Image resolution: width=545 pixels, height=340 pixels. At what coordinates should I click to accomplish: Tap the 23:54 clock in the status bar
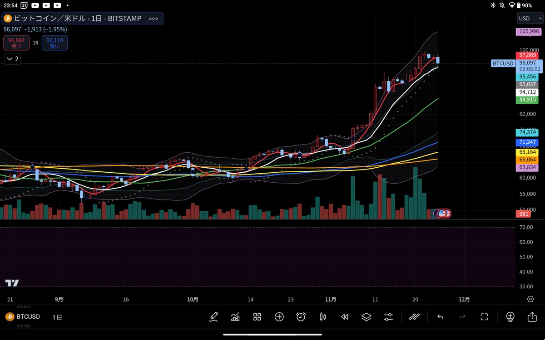coord(10,5)
